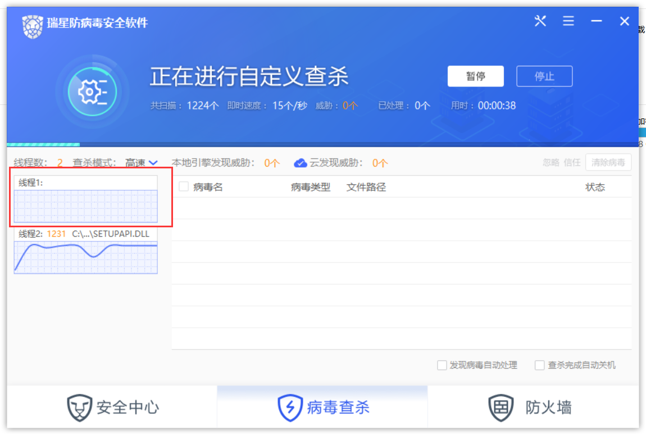
Task: Switch to the 病毒查杀 tab
Action: click(x=322, y=407)
